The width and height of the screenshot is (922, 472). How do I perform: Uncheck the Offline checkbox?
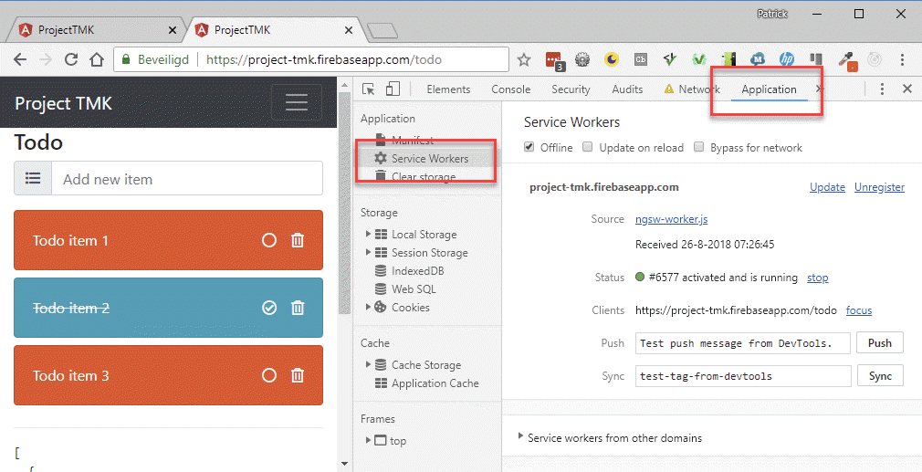point(529,147)
